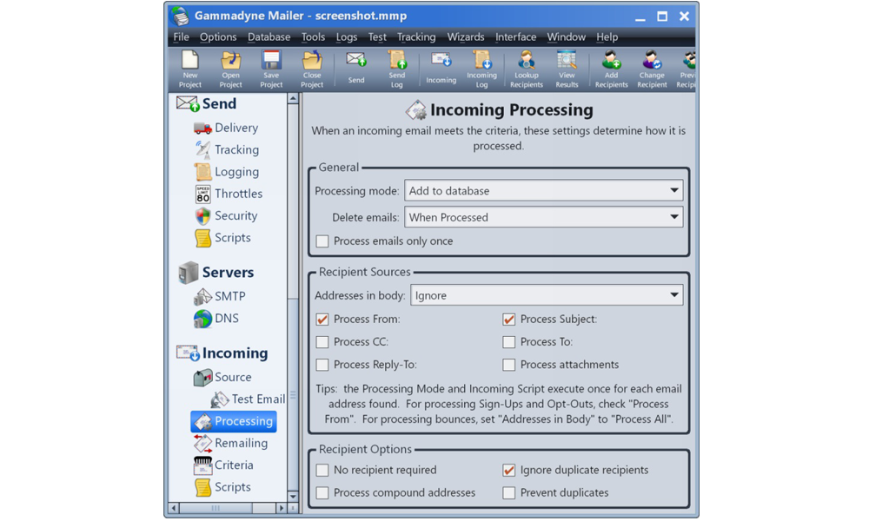
Task: Disable Ignore duplicate recipients checkbox
Action: [509, 471]
